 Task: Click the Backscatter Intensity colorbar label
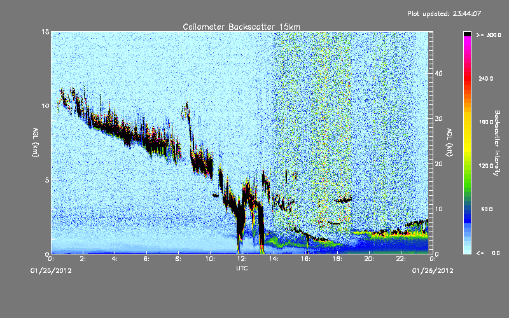[x=497, y=143]
